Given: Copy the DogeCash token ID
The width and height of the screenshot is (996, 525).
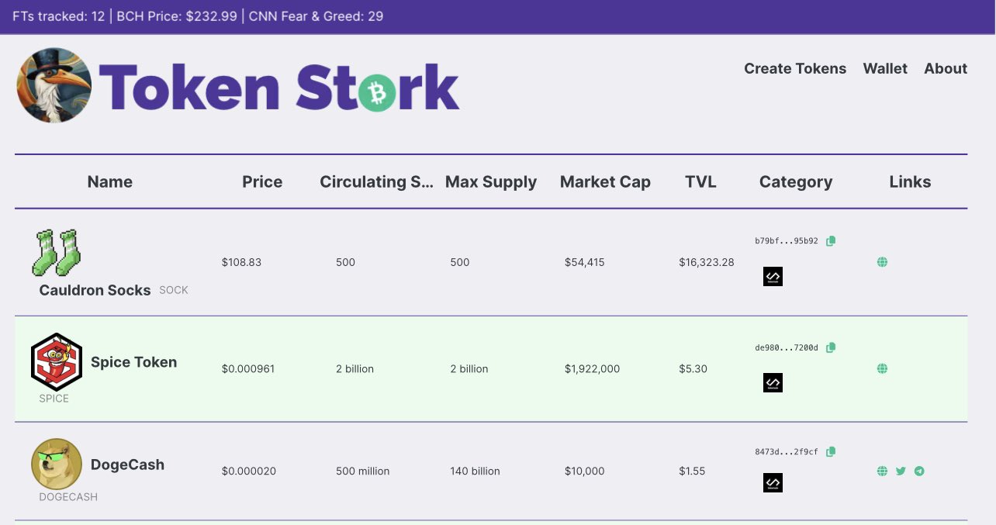Looking at the screenshot, I should 831,451.
